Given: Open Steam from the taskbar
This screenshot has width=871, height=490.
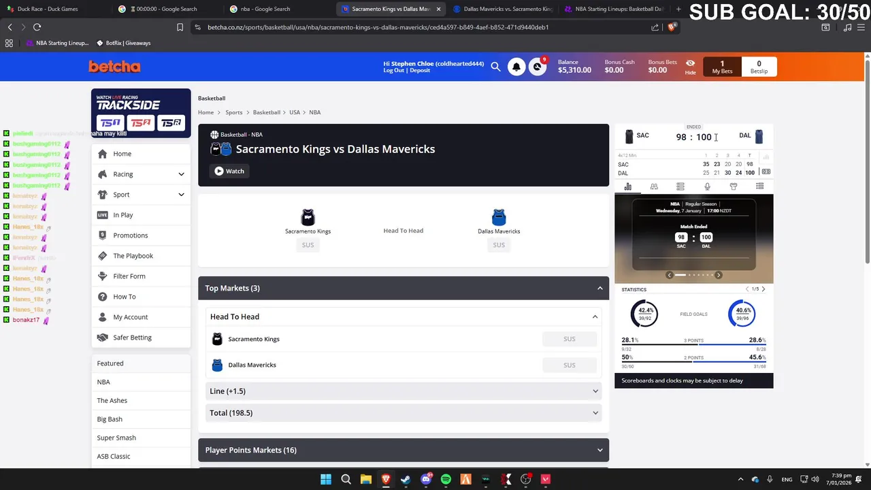Looking at the screenshot, I should (x=406, y=479).
